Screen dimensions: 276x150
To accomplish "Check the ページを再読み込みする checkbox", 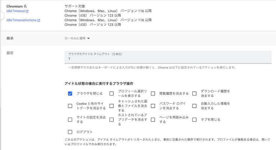I will point(153,120).
